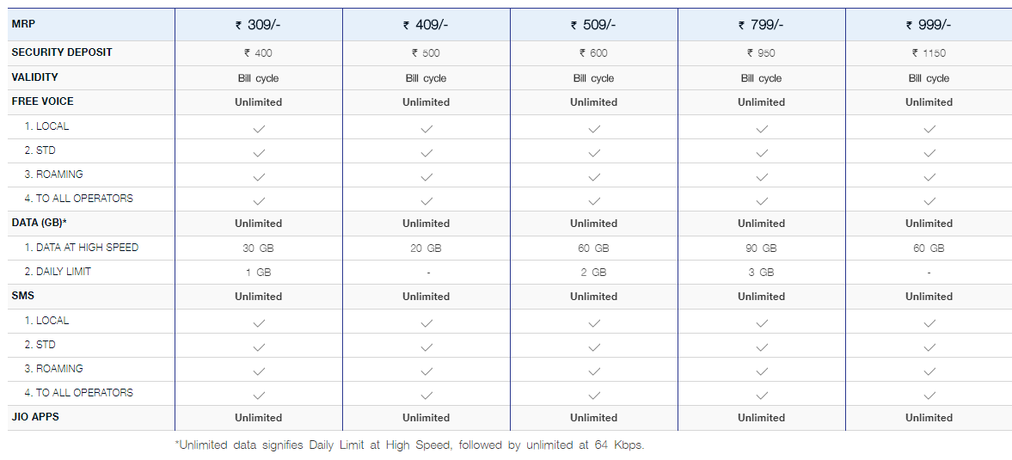The width and height of the screenshot is (1012, 460).
Task: Select the ₹ 799/- plan header
Action: pyautogui.click(x=761, y=25)
